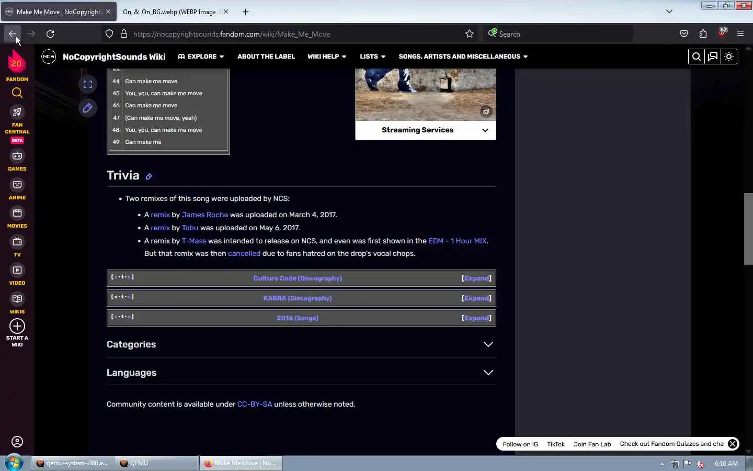
Task: Expand the KARRA discography navbox
Action: (x=476, y=298)
